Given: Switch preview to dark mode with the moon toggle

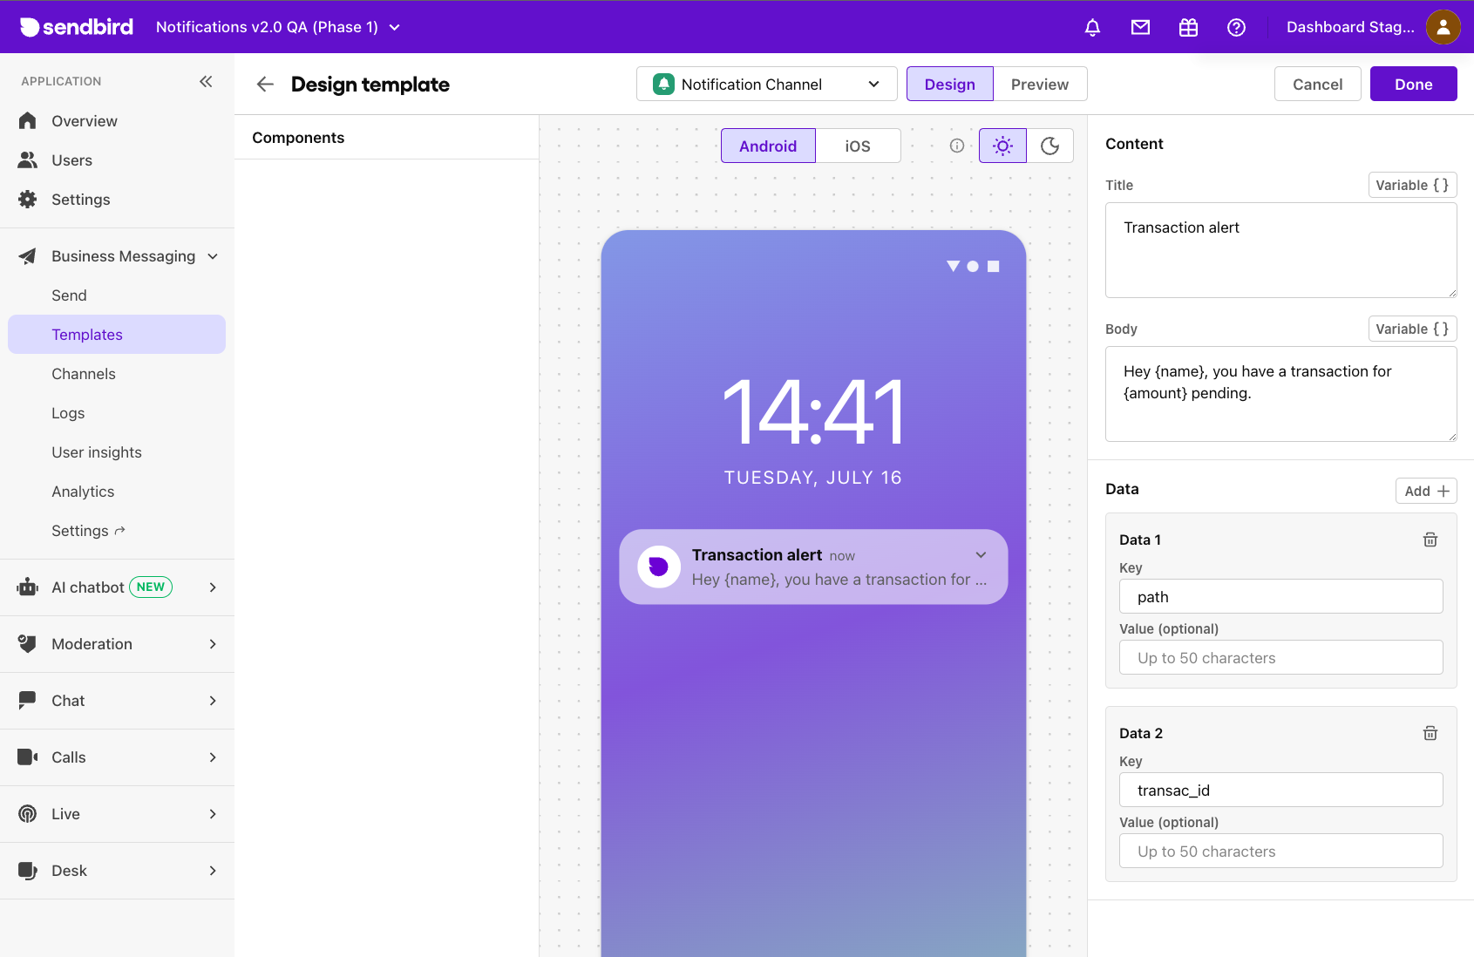Looking at the screenshot, I should 1050,146.
